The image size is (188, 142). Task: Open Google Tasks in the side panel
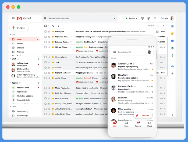click(x=172, y=41)
